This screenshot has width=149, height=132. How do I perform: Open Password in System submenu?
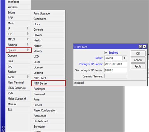(48, 94)
